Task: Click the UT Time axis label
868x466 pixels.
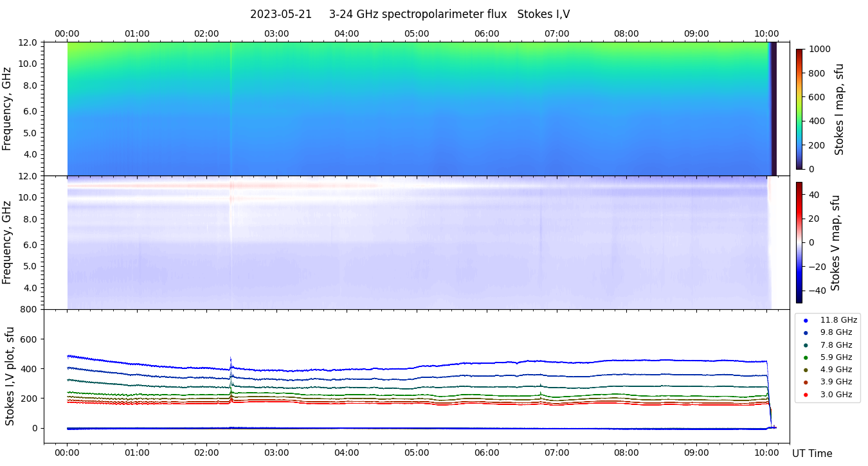Action: tap(812, 453)
